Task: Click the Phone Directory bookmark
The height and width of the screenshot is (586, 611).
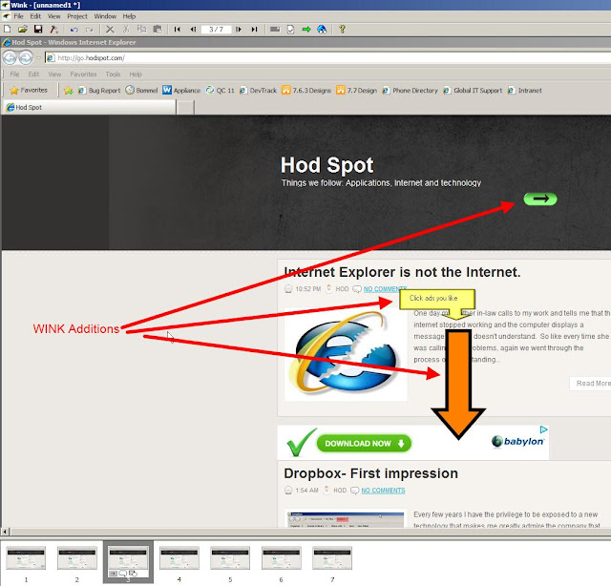Action: click(x=410, y=91)
